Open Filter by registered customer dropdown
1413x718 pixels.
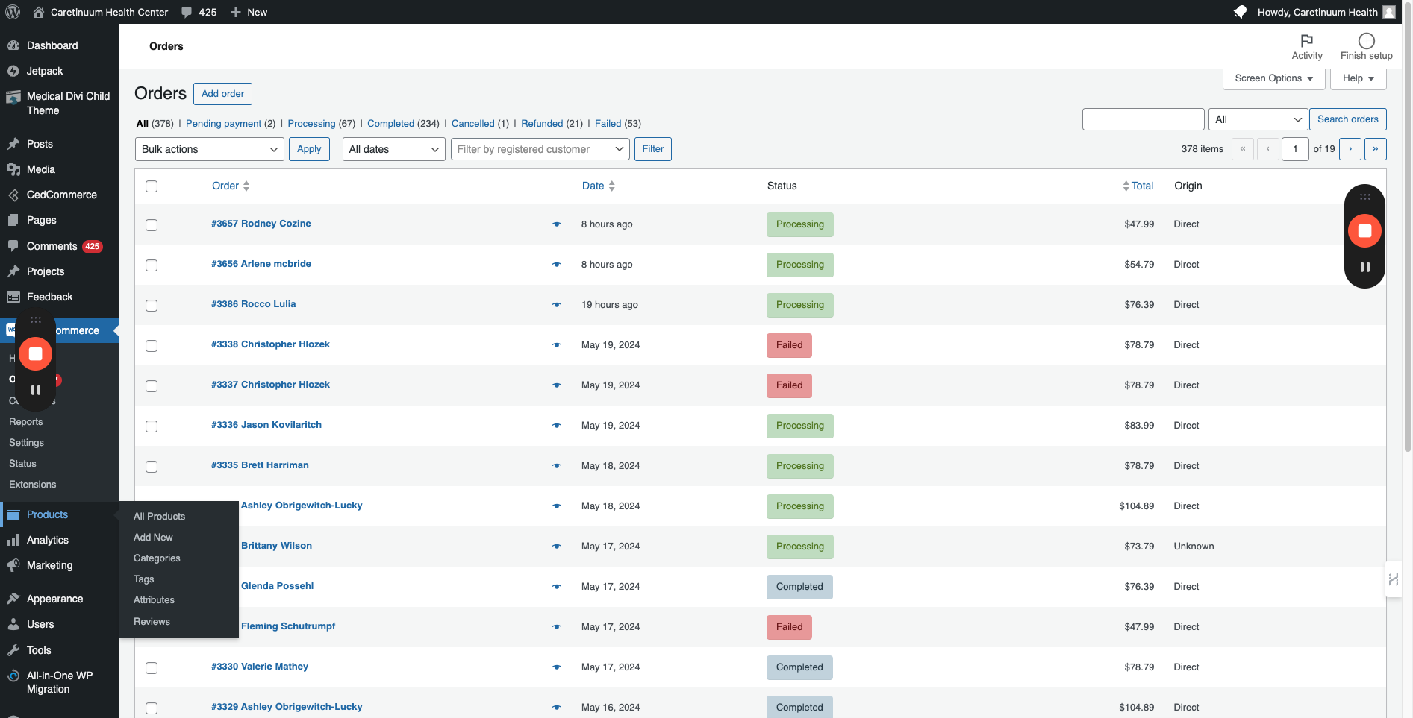click(540, 149)
